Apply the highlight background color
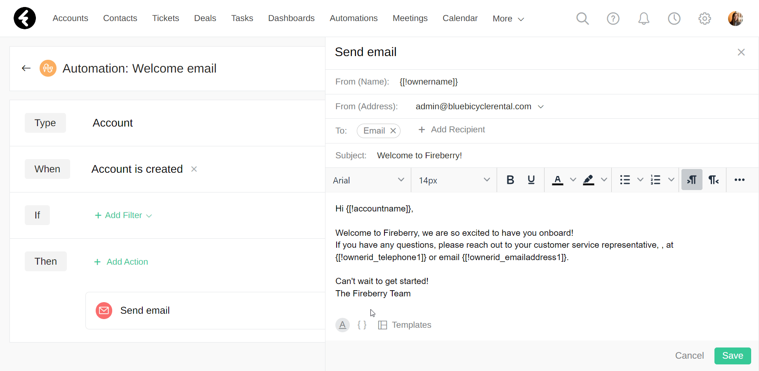759x371 pixels. click(x=589, y=180)
